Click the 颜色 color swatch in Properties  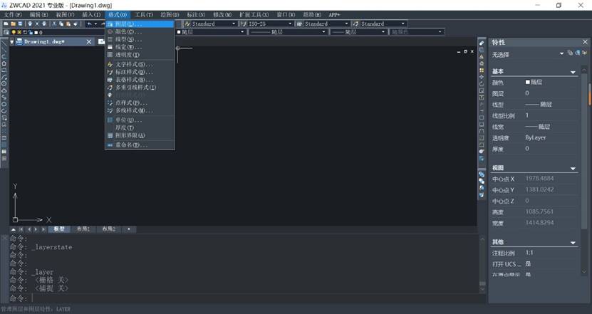528,83
